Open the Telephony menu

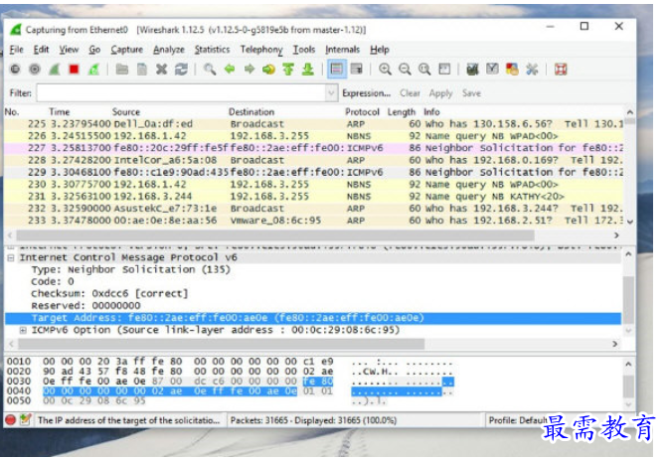[x=261, y=50]
